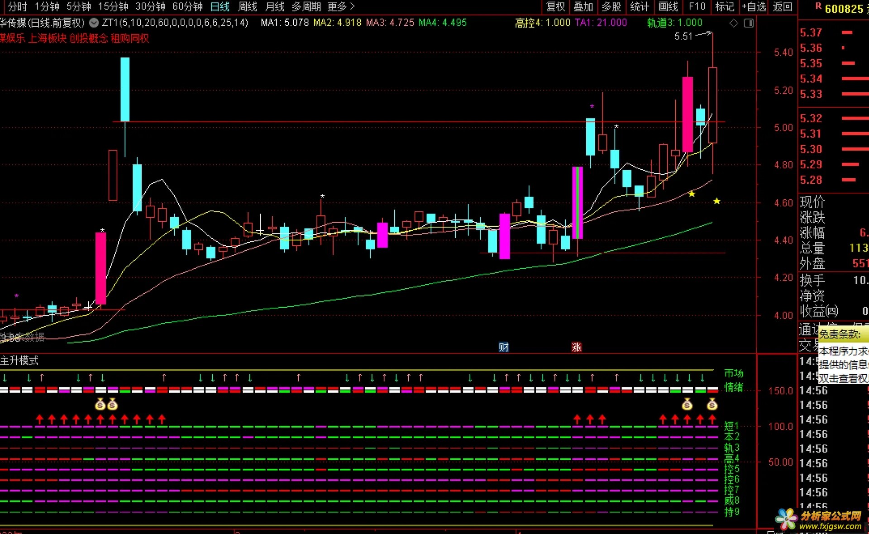Image resolution: width=869 pixels, height=534 pixels.
Task: Click the diamond icon at chart top right
Action: pyautogui.click(x=734, y=23)
